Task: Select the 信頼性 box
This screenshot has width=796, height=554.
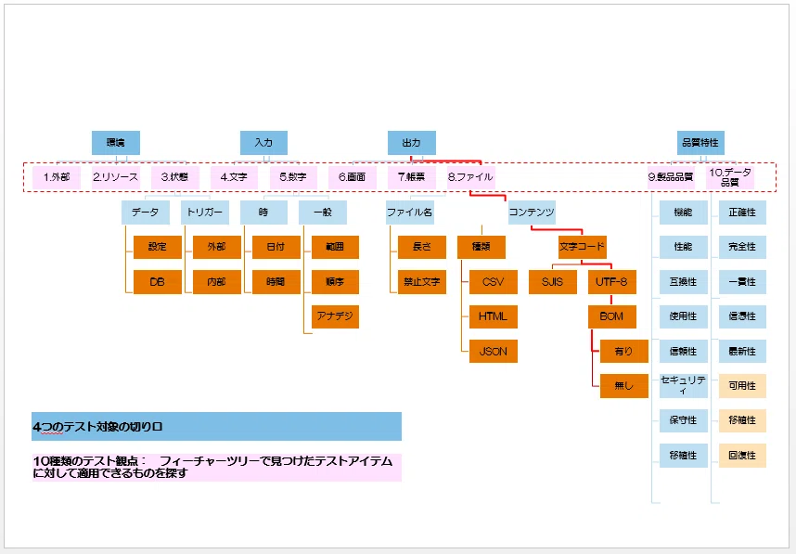Action: (684, 352)
